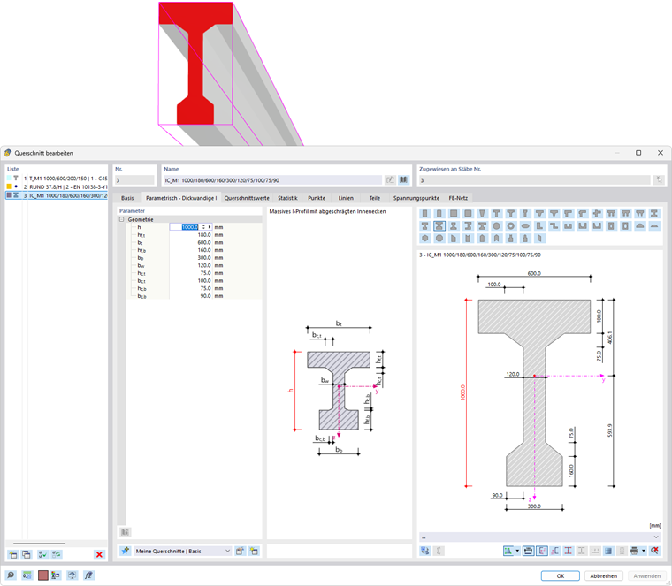The image size is (672, 586).
Task: Select the octagon cross-section shape icon
Action: [x=439, y=238]
